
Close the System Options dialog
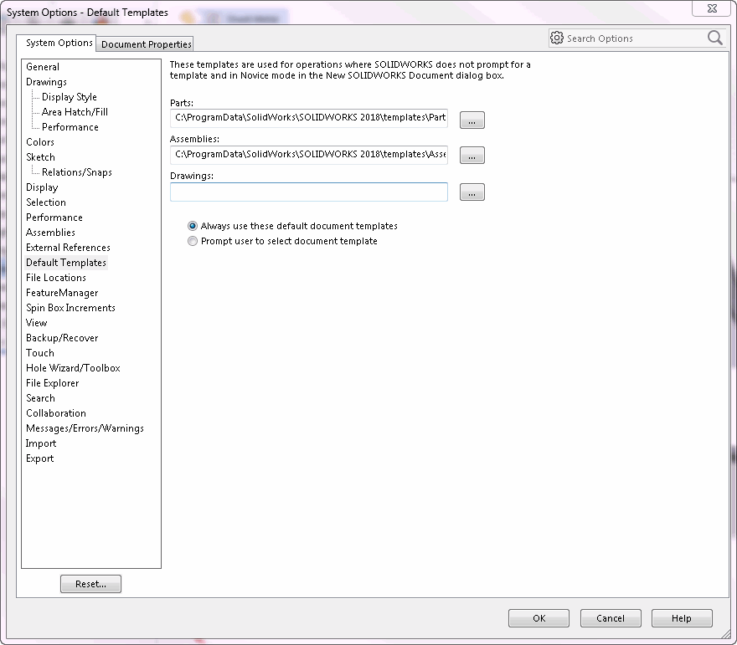click(x=712, y=8)
